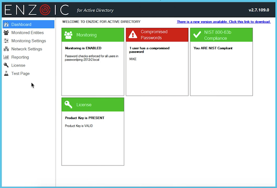The width and height of the screenshot is (277, 188).
Task: Click the Monitoring Settings sliders icon
Action: point(6,41)
